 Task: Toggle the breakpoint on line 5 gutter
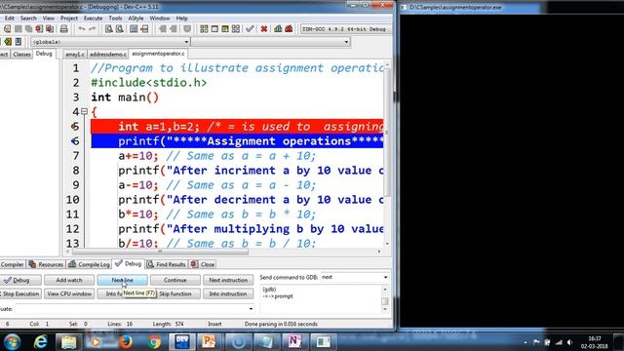75,127
